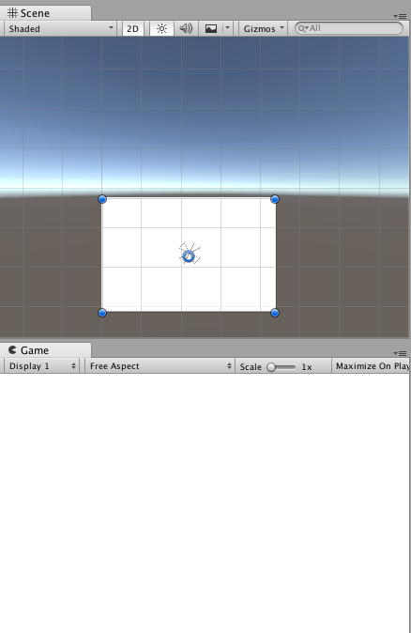Click the top-right blue rect handle
The width and height of the screenshot is (411, 633).
(x=275, y=199)
